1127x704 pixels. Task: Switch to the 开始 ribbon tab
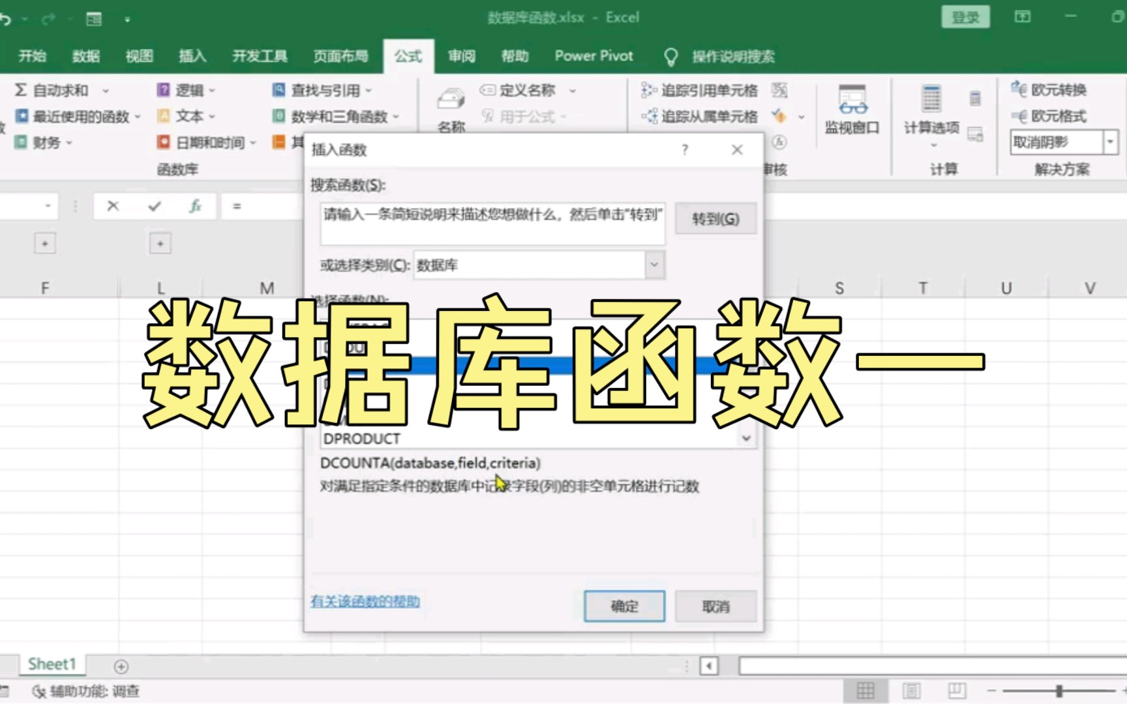tap(31, 57)
